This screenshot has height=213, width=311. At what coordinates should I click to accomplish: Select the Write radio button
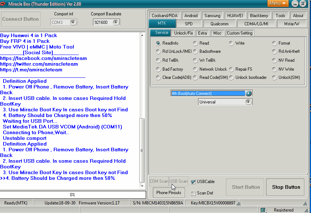click(231, 43)
